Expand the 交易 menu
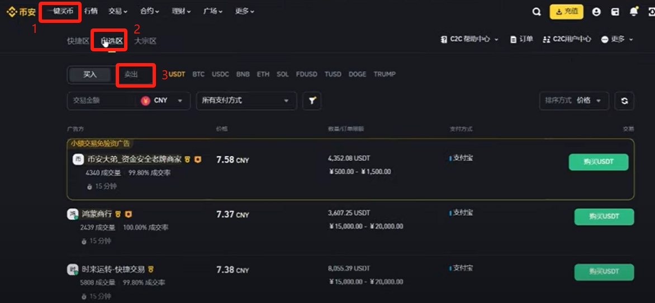 pos(118,11)
